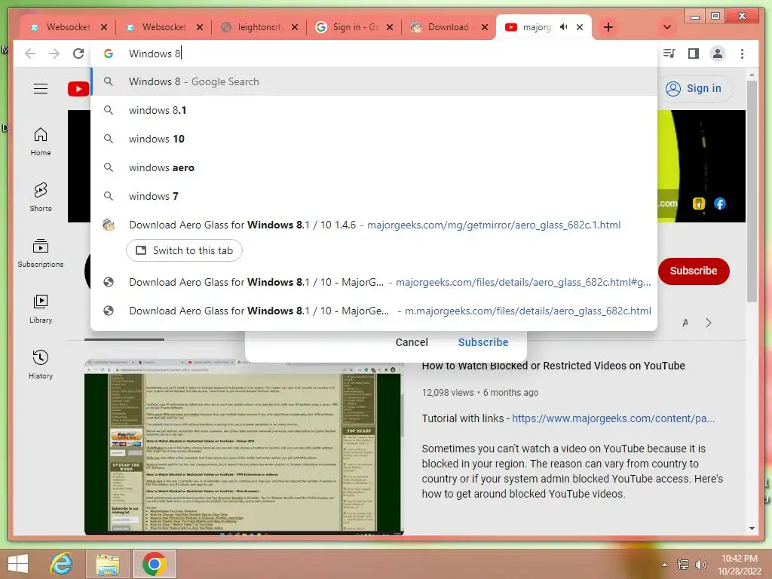Open Subscriptions in YouTube sidebar
Screen dimensions: 772x579
(x=41, y=253)
